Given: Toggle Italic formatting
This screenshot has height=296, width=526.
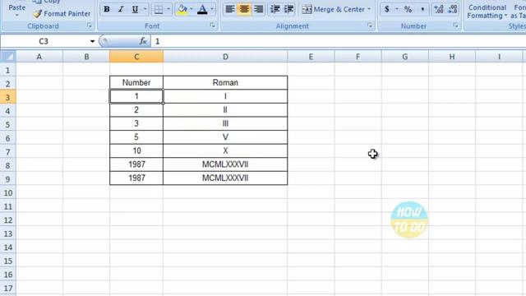Looking at the screenshot, I should 121,9.
